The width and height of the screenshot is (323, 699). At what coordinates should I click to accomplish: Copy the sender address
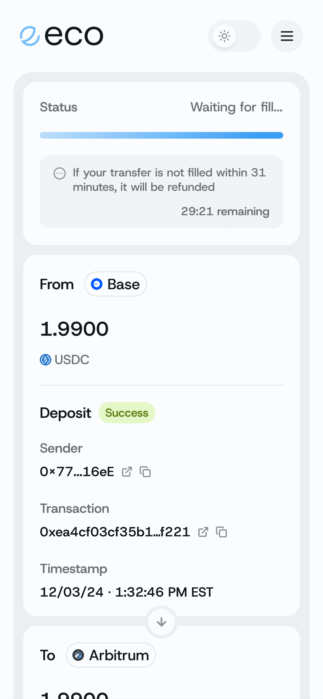(x=145, y=472)
